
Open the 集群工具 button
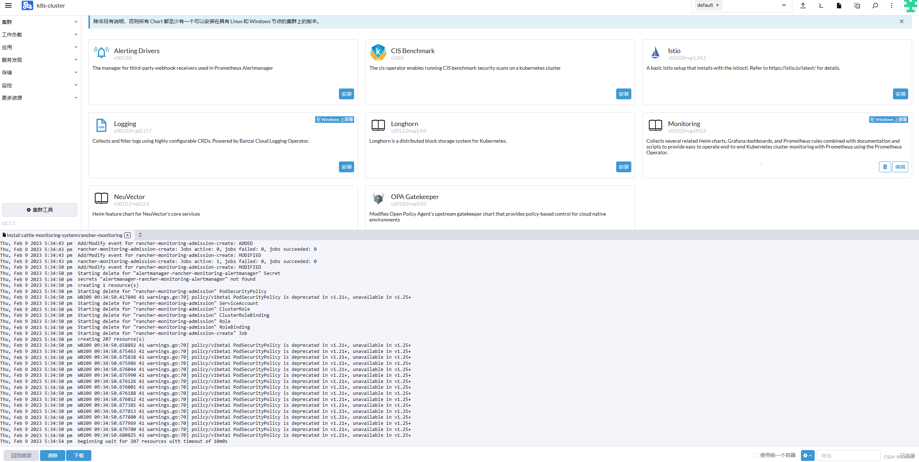tap(39, 210)
